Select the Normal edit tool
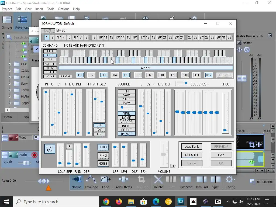276x207 pixels. (x=77, y=182)
